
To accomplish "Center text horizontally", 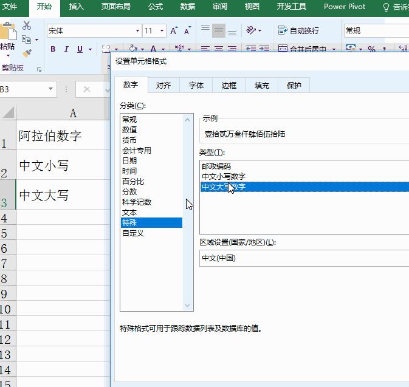I will (219, 49).
